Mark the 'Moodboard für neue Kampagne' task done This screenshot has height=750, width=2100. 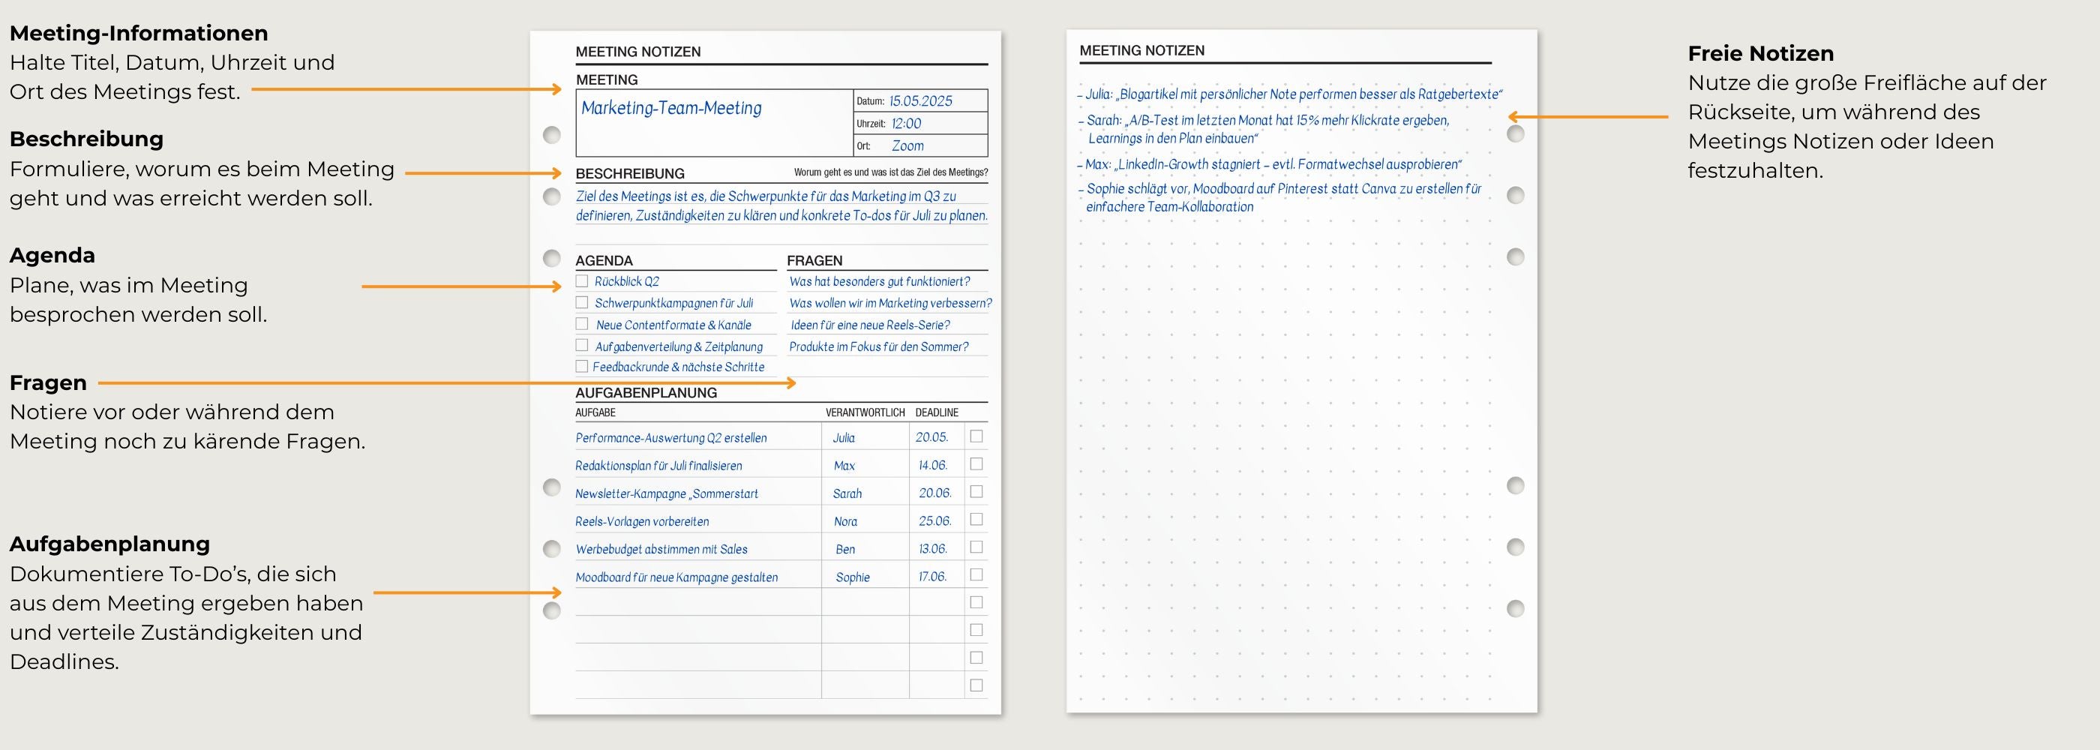(x=976, y=575)
